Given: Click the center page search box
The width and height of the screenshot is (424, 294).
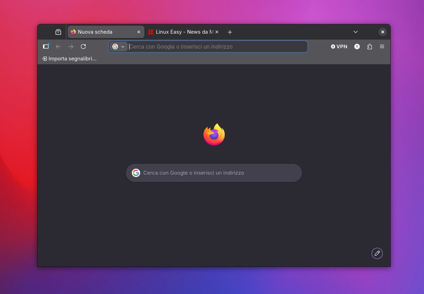Looking at the screenshot, I should [x=214, y=173].
